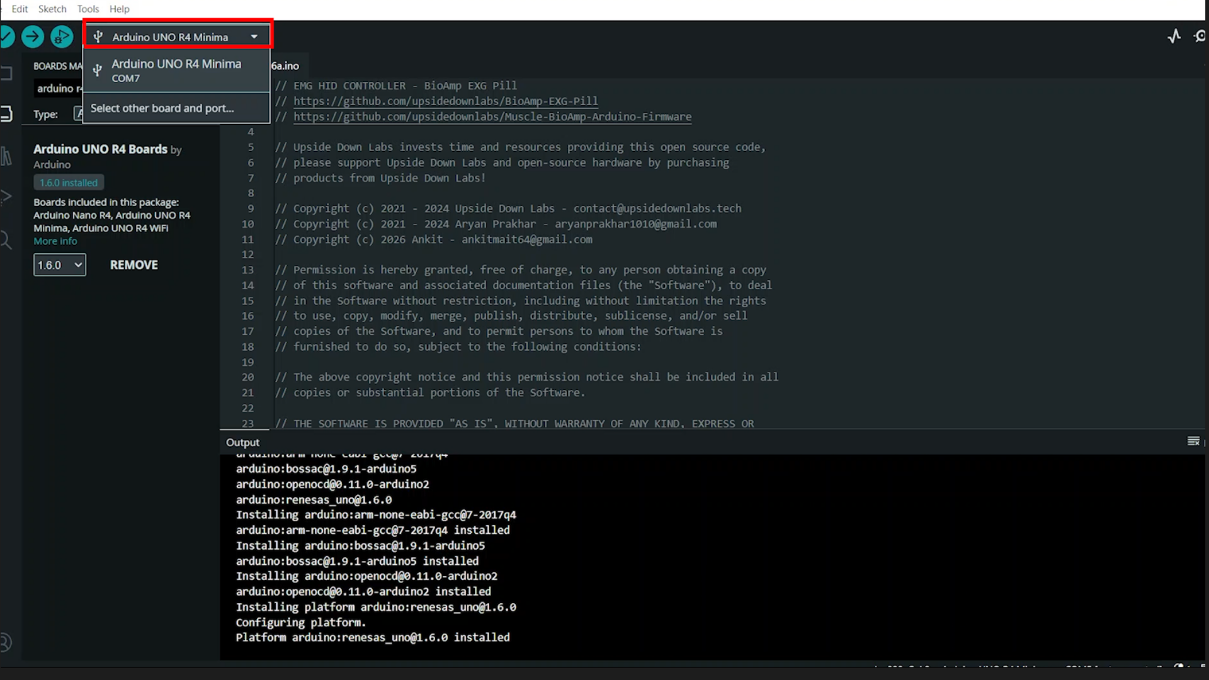Click 'arduino:openocd@0.11.0-arduino2 installed' output line
The image size is (1209, 680).
(363, 592)
